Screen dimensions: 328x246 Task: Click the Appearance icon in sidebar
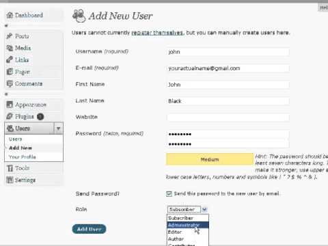coord(10,105)
